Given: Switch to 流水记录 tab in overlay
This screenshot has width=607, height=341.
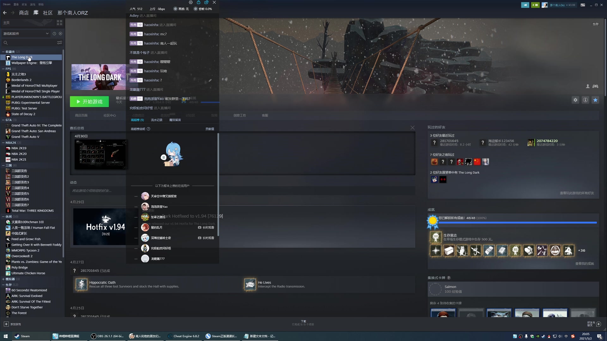Looking at the screenshot, I should (156, 120).
